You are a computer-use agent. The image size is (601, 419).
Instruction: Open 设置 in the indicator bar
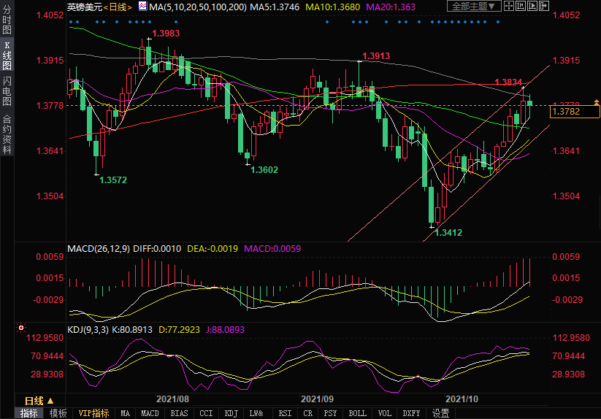click(440, 413)
